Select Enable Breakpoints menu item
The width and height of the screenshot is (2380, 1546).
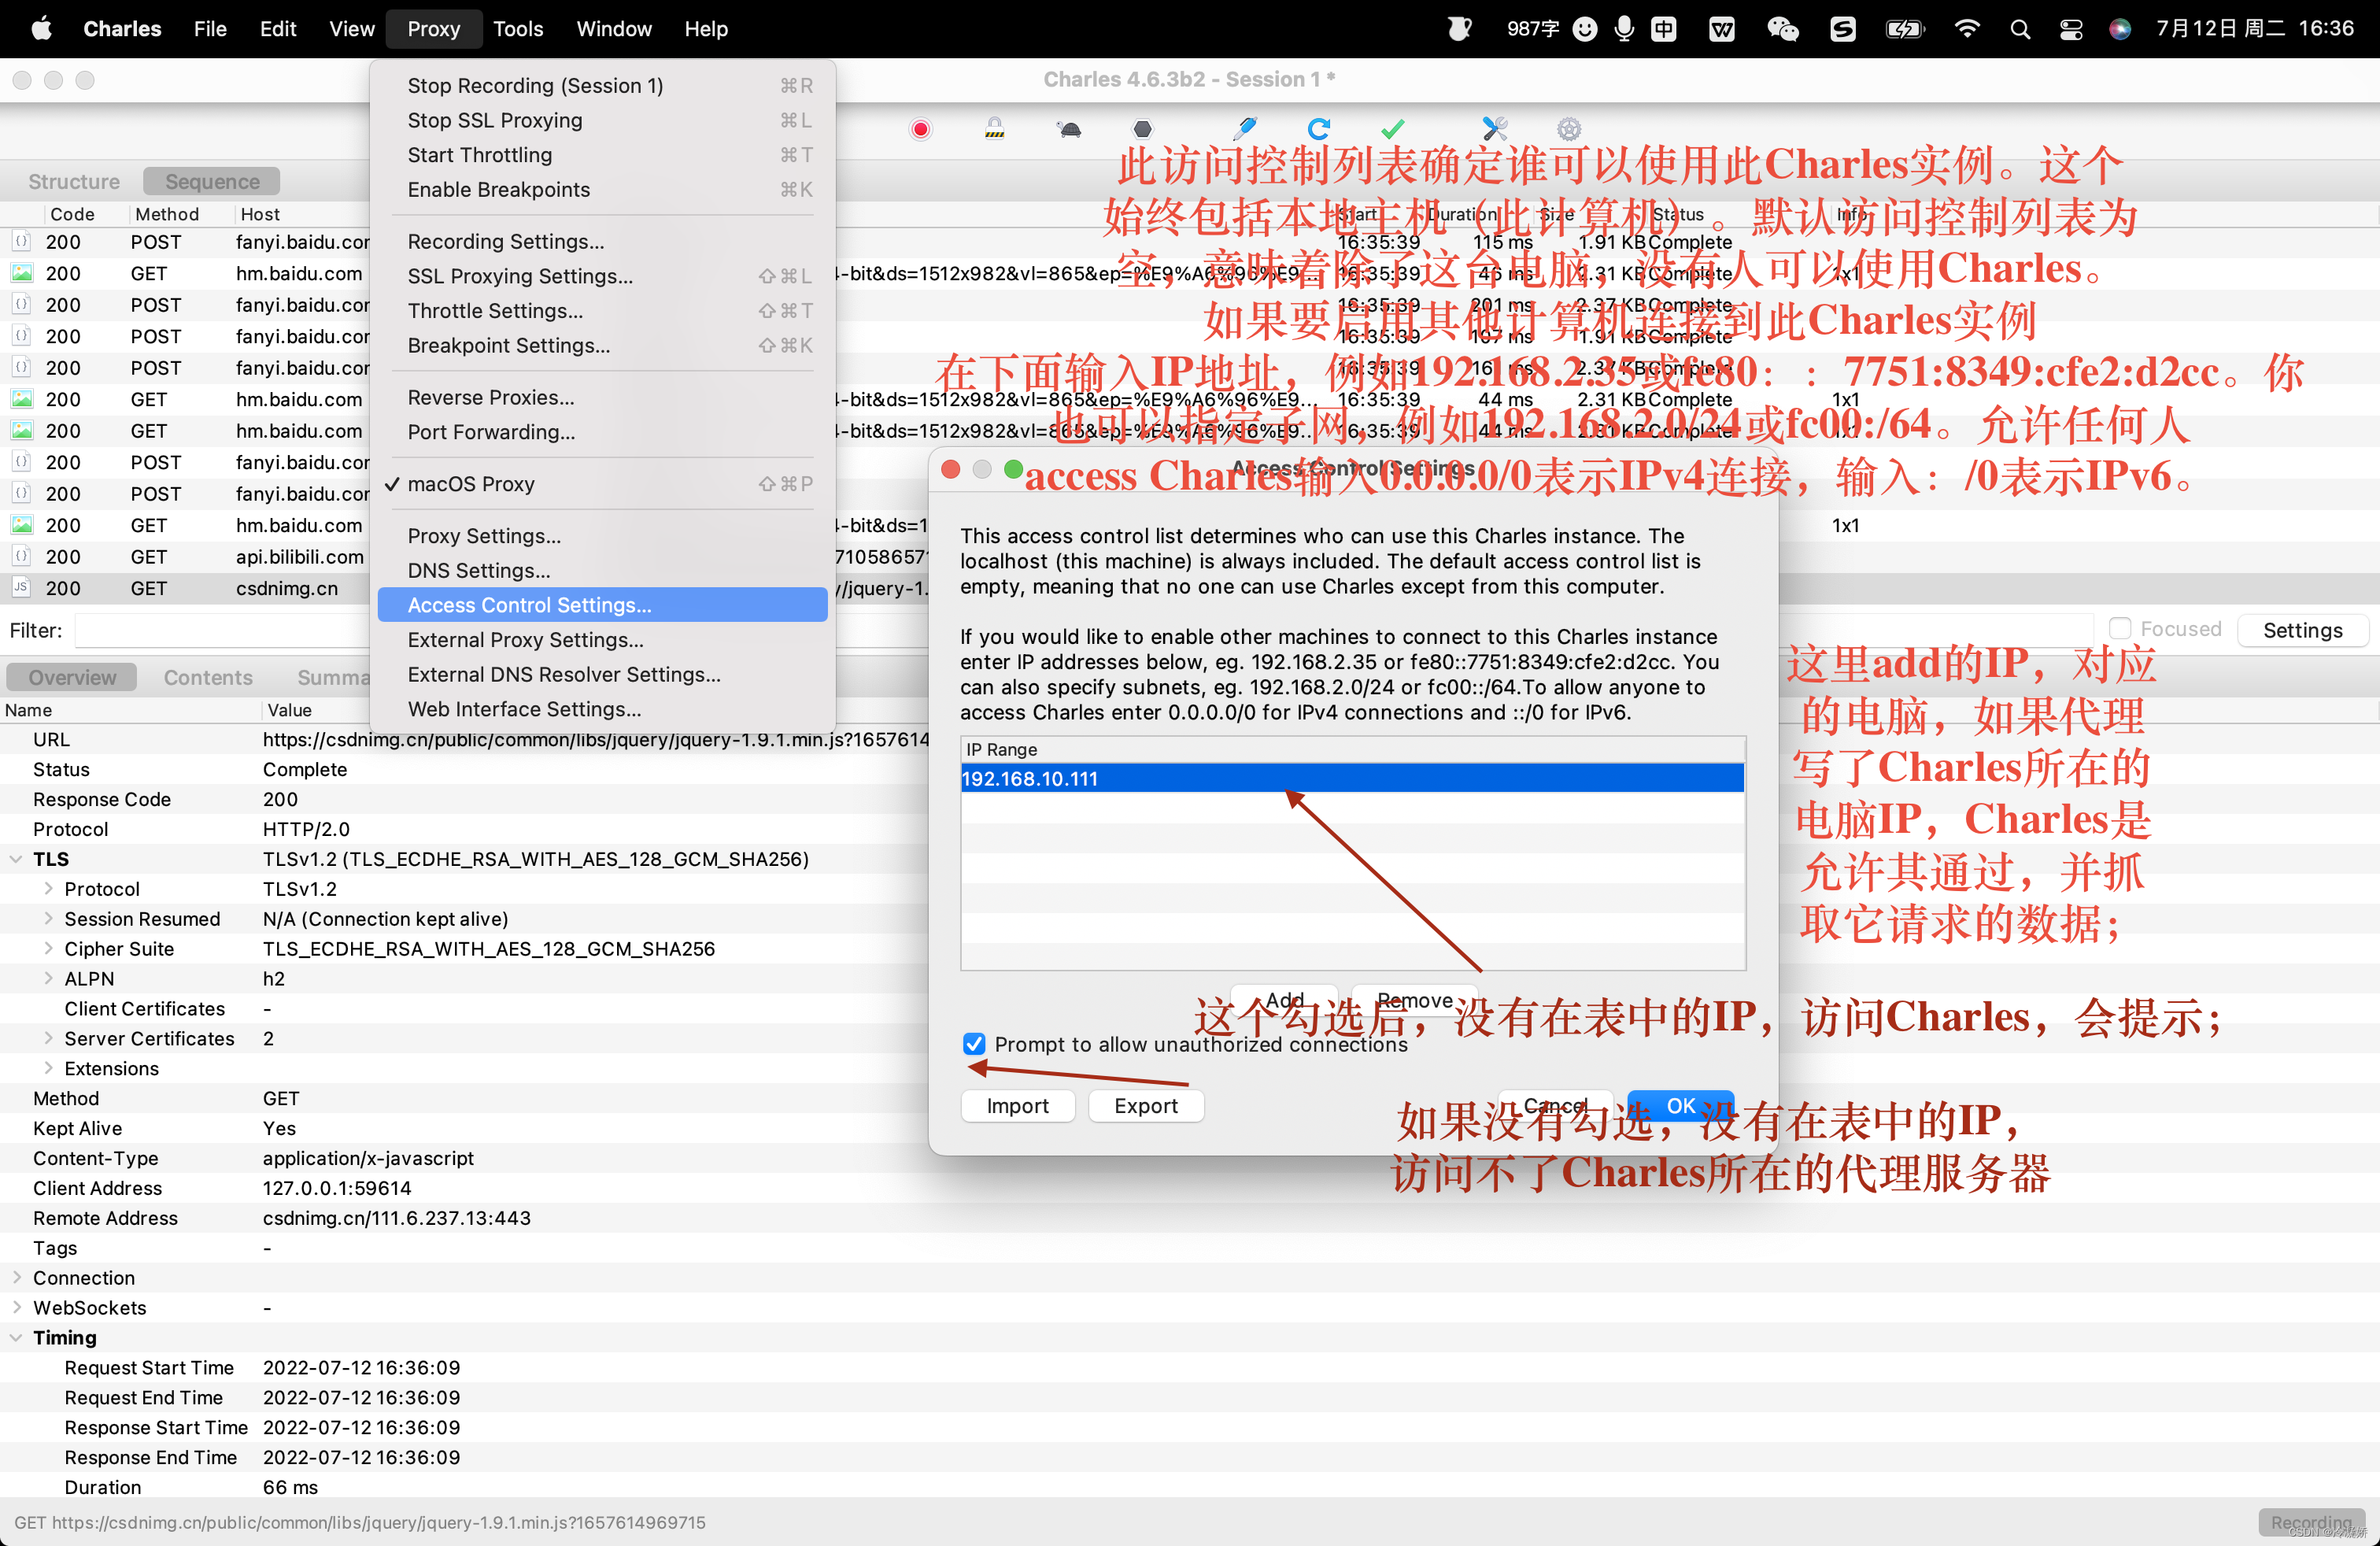tap(602, 190)
